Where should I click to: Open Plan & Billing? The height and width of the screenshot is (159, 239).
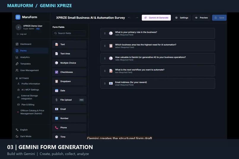point(26,105)
